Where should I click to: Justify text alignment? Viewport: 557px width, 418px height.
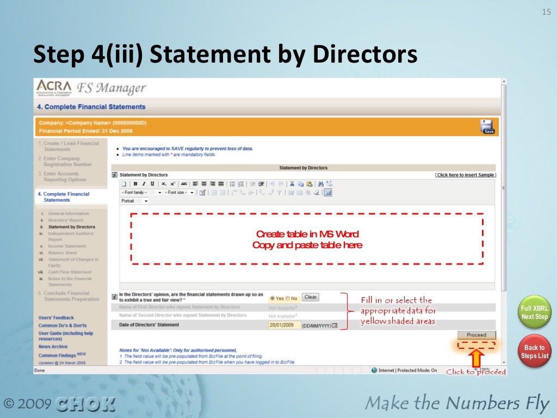coord(221,184)
